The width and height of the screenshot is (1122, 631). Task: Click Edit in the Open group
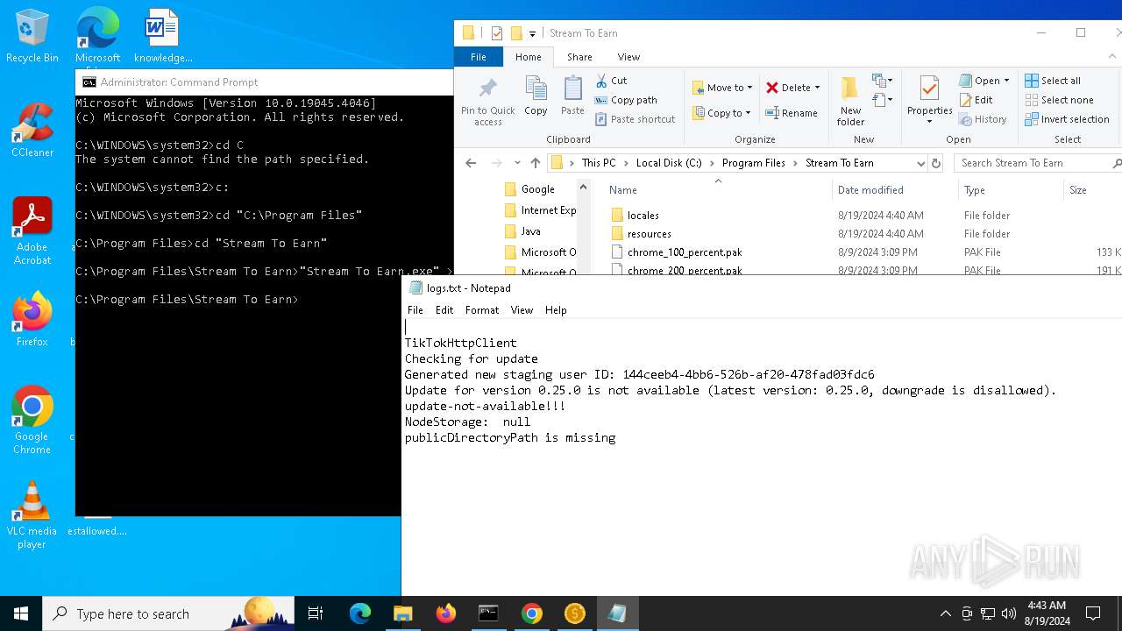tap(976, 100)
